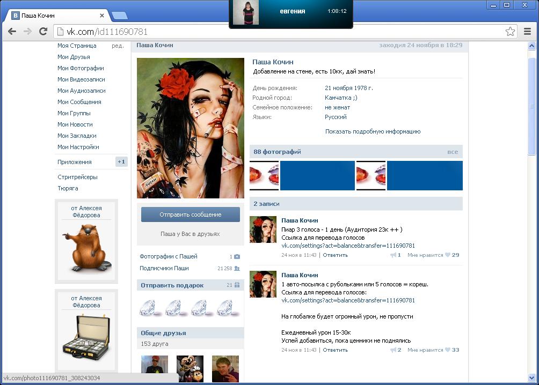
Task: Open the first blue photo thumbnail
Action: click(x=317, y=175)
